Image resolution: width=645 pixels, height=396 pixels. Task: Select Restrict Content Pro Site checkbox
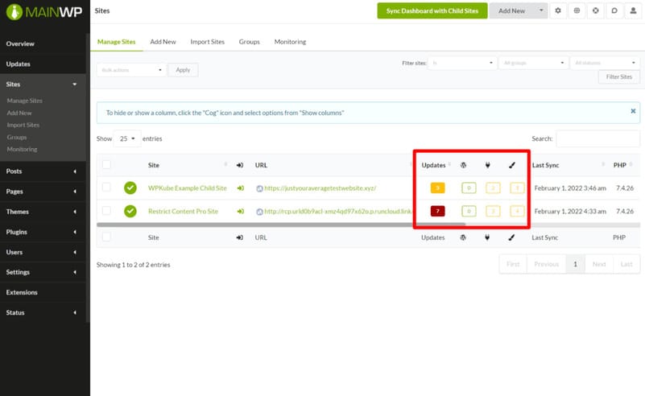click(x=106, y=211)
